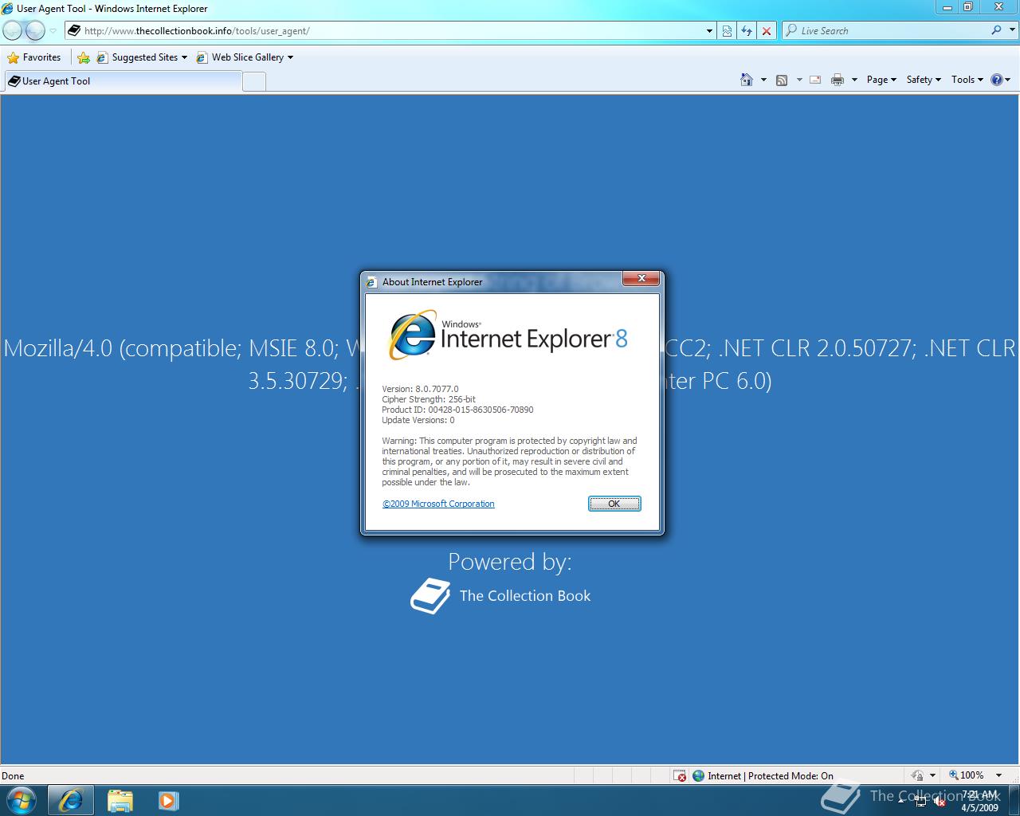Click Internet Protected Mode: On zone
The height and width of the screenshot is (816, 1020).
[x=763, y=775]
